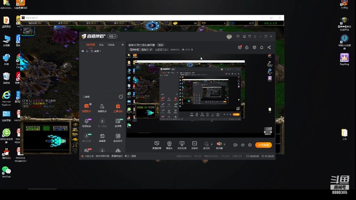Open the box icon beside the bell
Viewport: 356px width, 200px height.
coord(254,47)
